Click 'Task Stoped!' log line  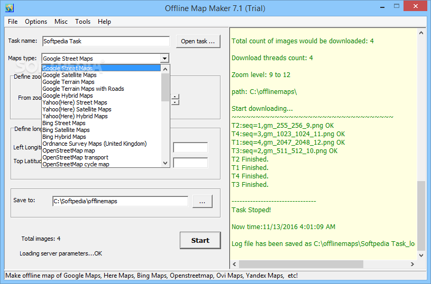pos(251,210)
